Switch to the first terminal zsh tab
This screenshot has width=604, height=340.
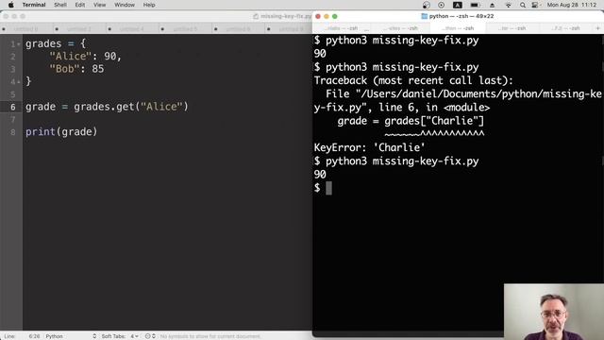tap(342, 28)
